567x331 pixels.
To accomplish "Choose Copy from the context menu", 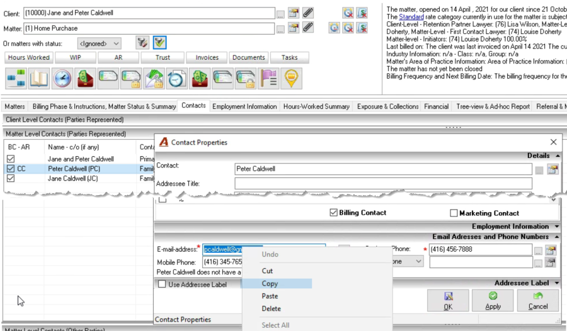I will (x=277, y=284).
